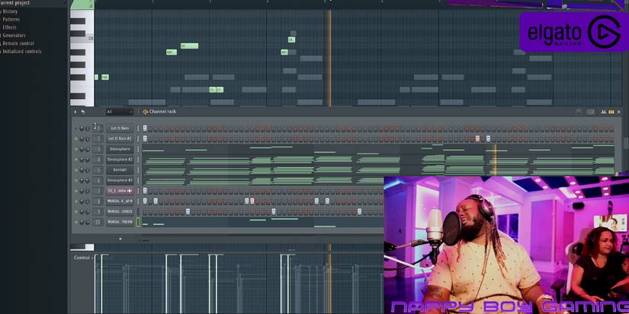
Task: Expand the History tree item
Action: point(10,11)
